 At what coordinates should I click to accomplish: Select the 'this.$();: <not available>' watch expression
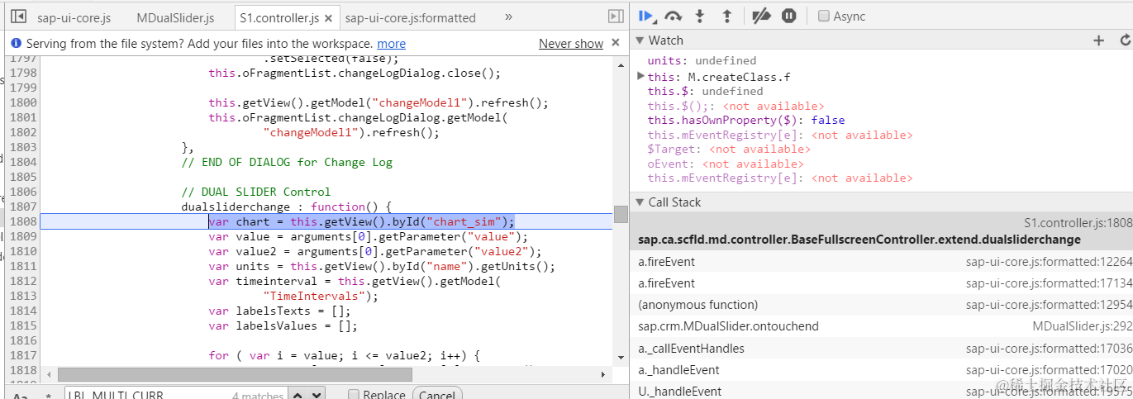(x=735, y=106)
